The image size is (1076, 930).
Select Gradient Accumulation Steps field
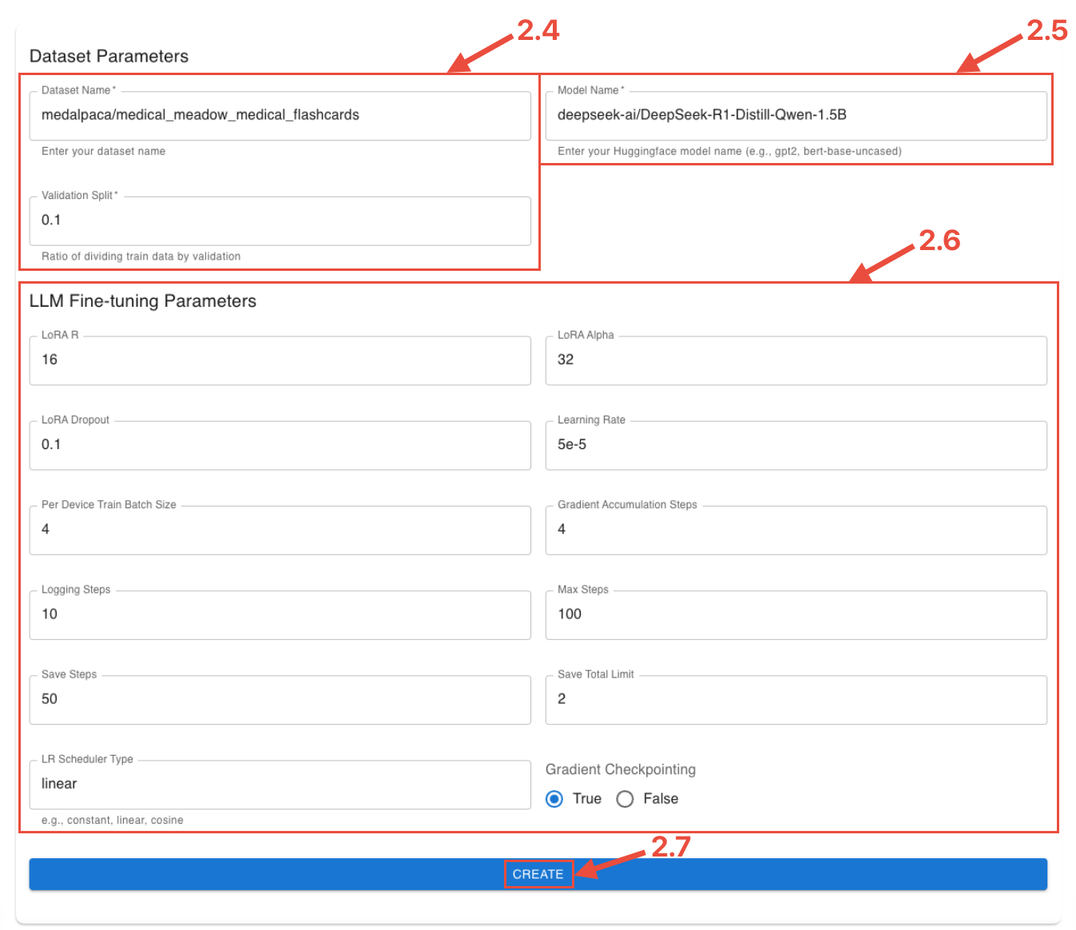pos(795,530)
